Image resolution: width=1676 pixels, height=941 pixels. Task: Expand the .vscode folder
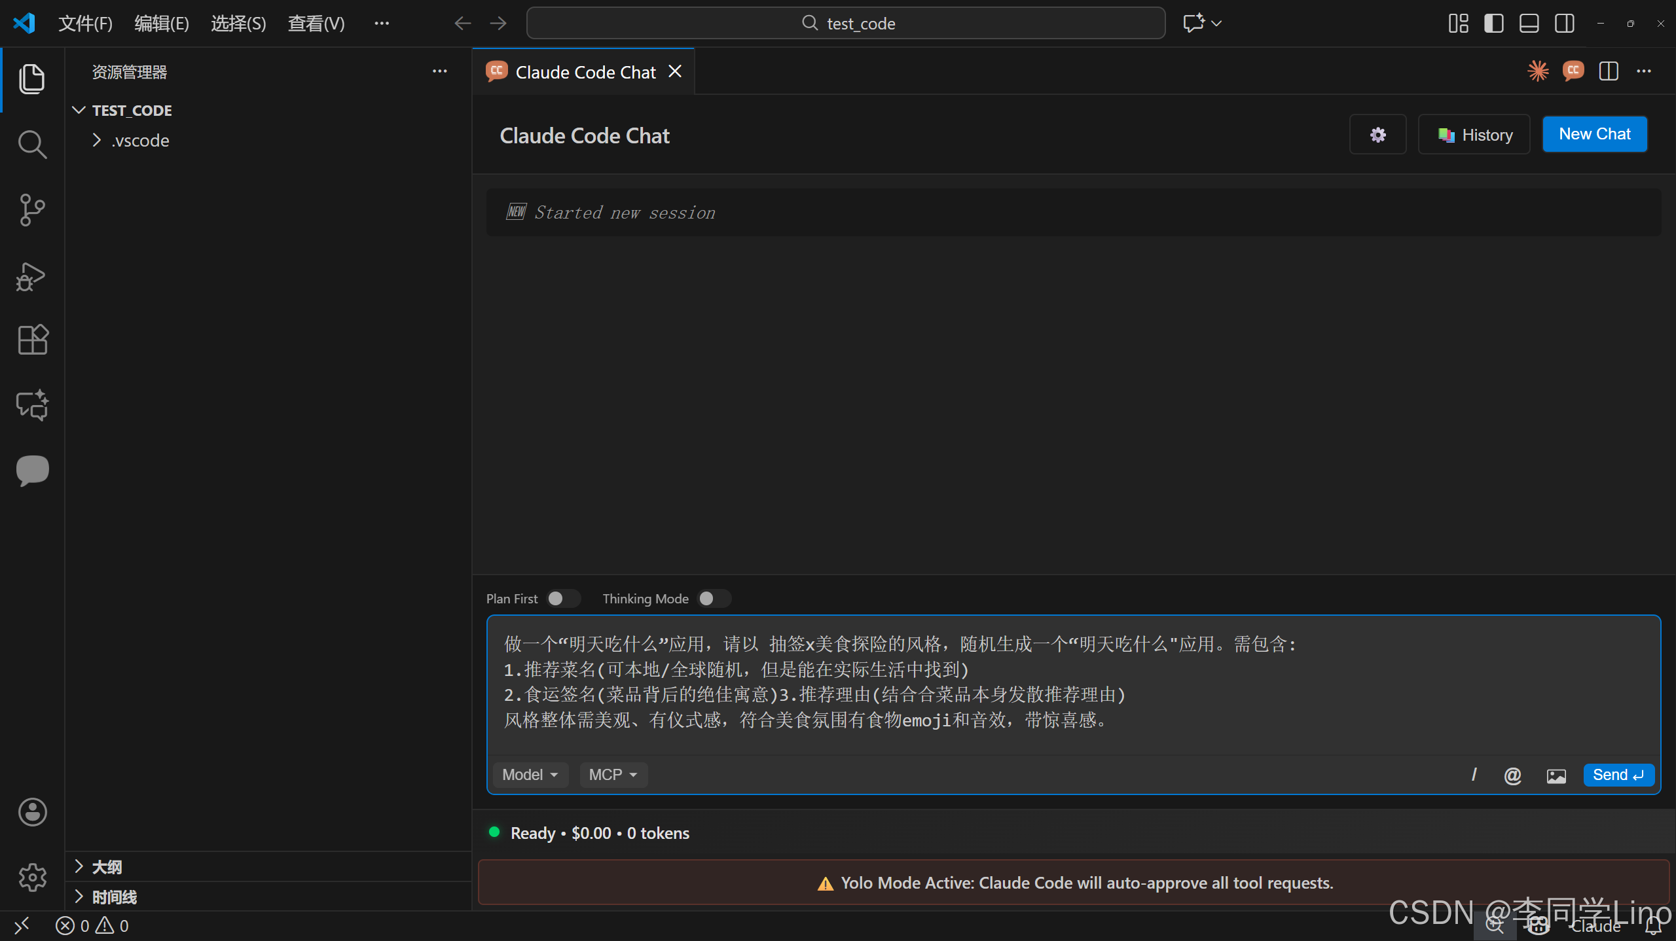139,141
